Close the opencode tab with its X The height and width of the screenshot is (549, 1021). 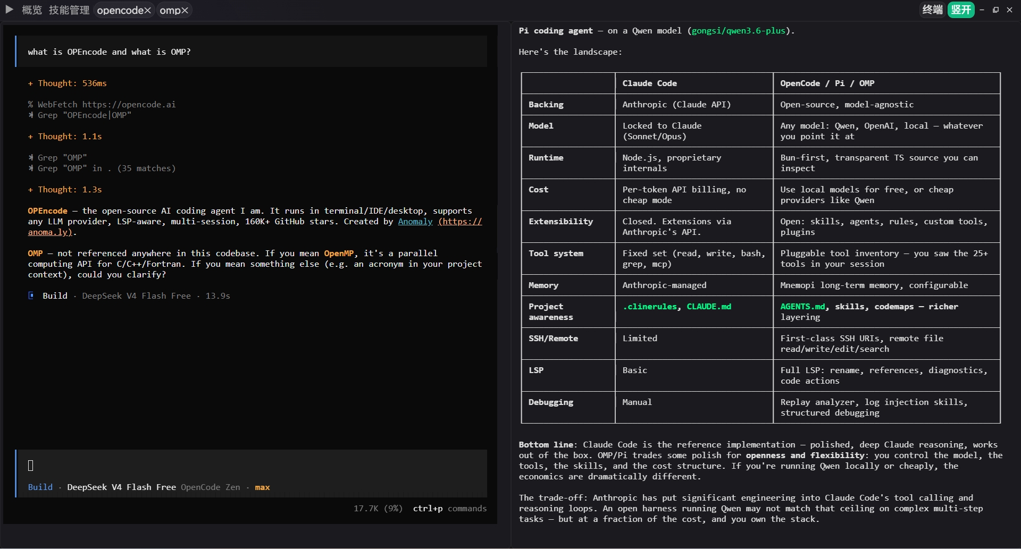[x=148, y=11]
